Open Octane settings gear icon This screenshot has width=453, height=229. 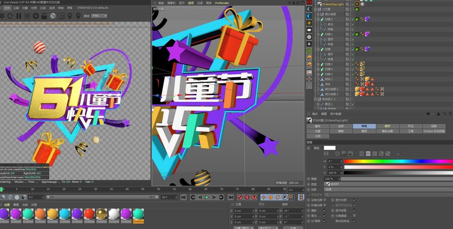(x=36, y=16)
